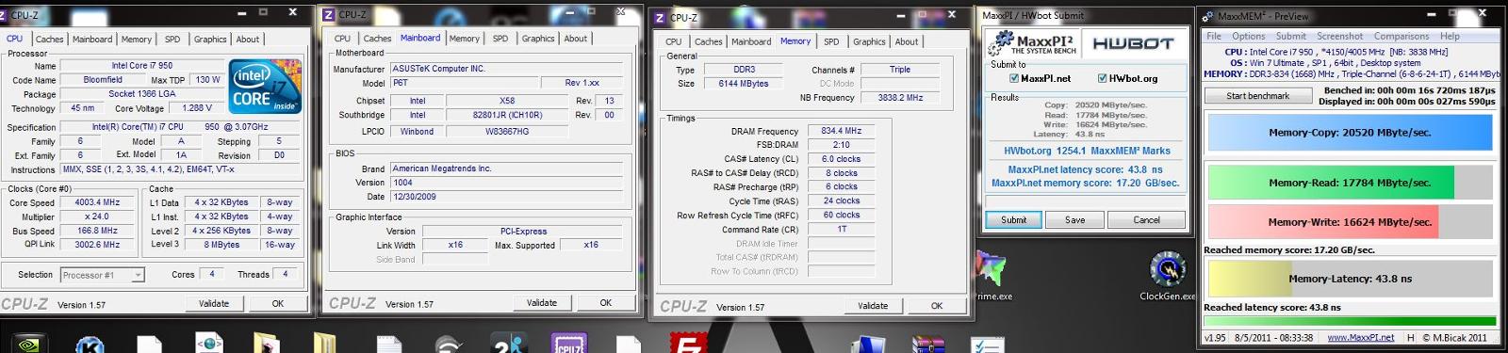Click the Code Name value Bloomfield
Image resolution: width=1508 pixels, height=353 pixels.
[103, 80]
